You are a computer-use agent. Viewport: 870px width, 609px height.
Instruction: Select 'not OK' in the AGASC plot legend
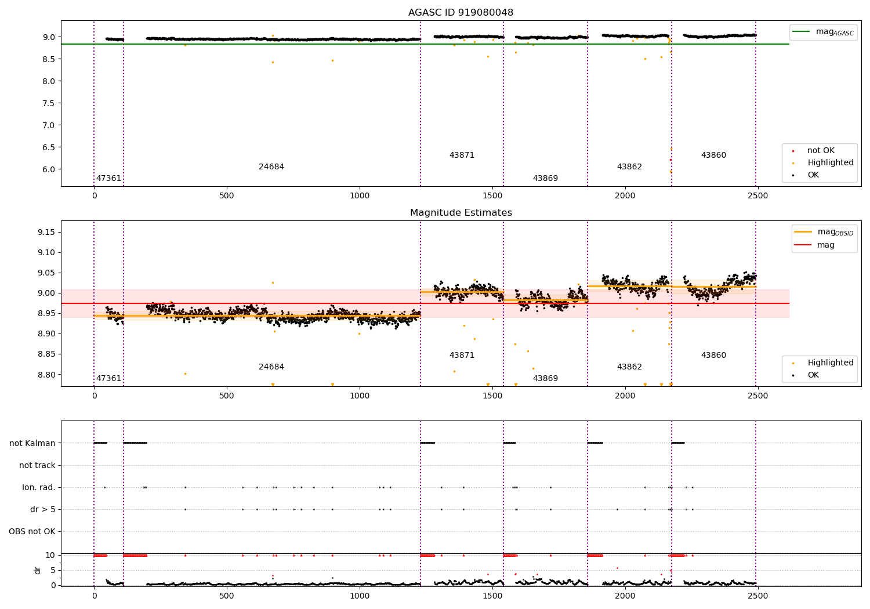[x=821, y=151]
